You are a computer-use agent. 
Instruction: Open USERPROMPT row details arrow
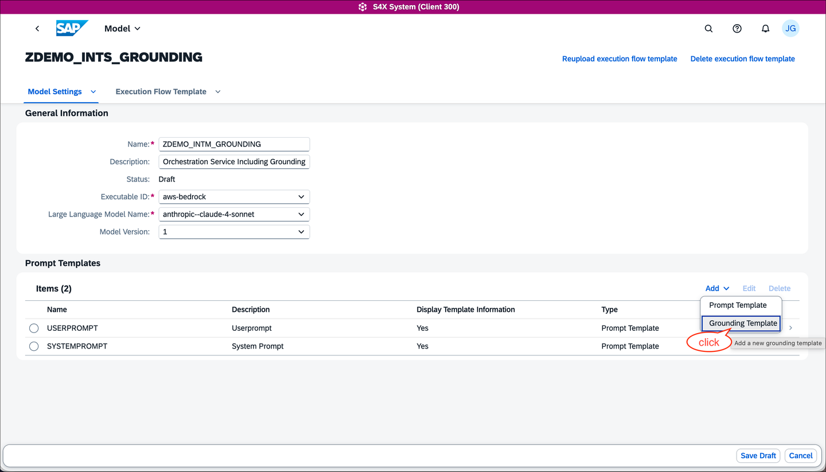[791, 328]
